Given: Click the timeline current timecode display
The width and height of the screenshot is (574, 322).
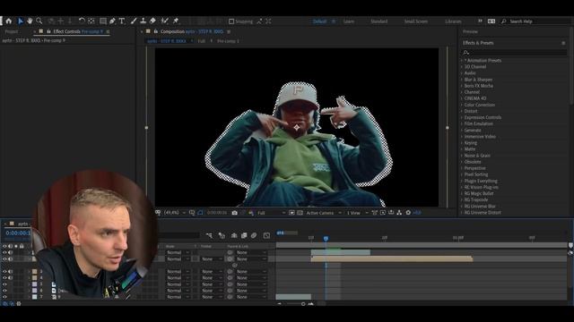Looking at the screenshot, I should [x=18, y=233].
